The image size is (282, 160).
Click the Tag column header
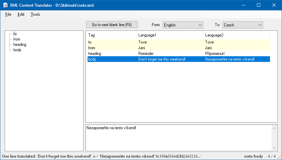111,35
